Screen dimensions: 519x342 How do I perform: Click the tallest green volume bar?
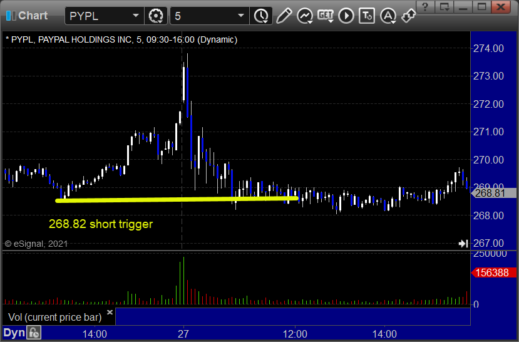183,281
